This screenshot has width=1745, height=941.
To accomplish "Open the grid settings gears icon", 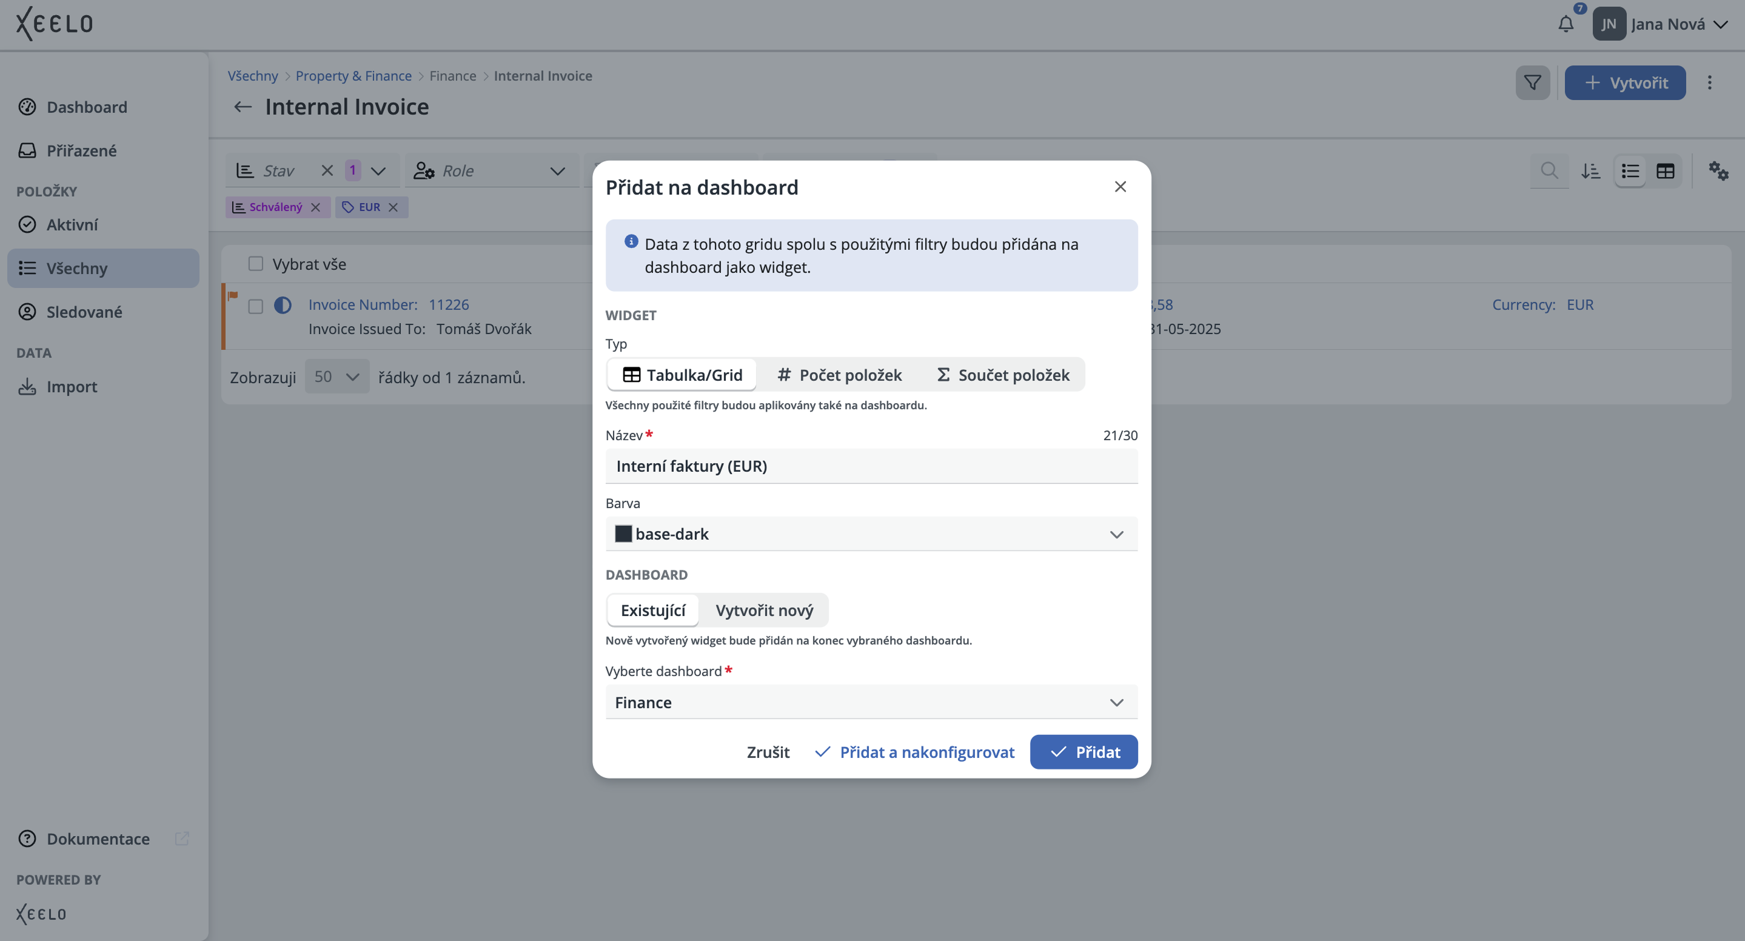I will click(x=1718, y=171).
